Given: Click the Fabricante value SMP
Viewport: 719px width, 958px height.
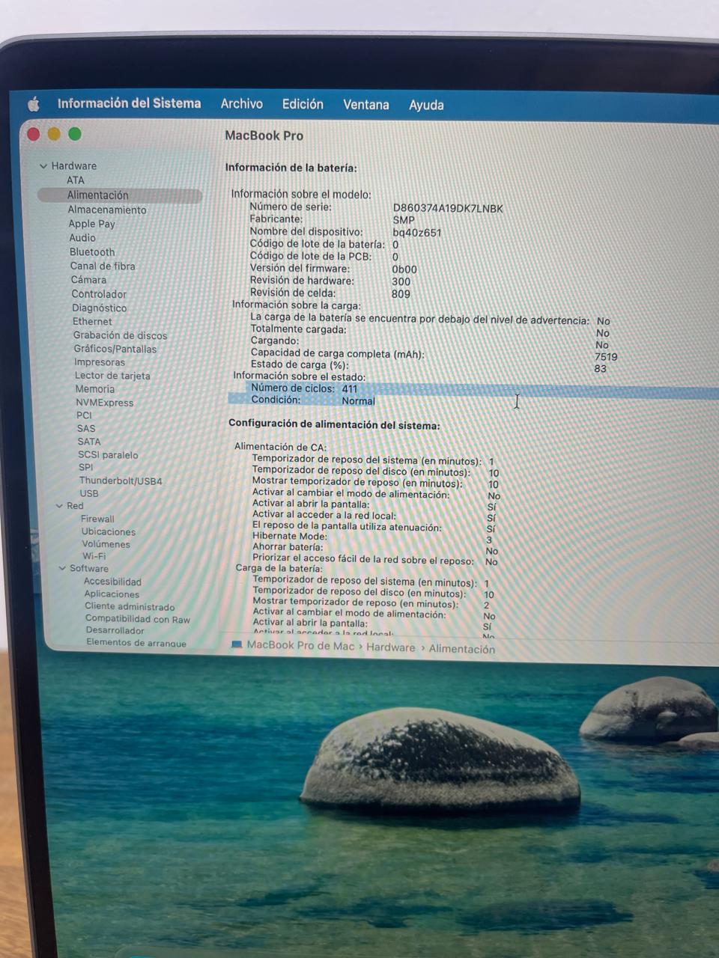Looking at the screenshot, I should click(403, 220).
